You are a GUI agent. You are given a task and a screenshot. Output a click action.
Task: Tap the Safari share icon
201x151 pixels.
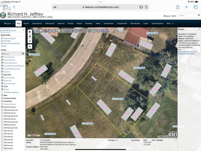pyautogui.click(x=177, y=7)
